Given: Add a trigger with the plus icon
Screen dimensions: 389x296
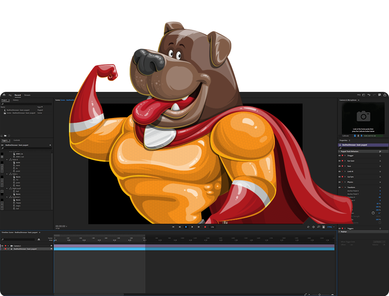Looking at the screenshot, I should (x=50, y=145).
